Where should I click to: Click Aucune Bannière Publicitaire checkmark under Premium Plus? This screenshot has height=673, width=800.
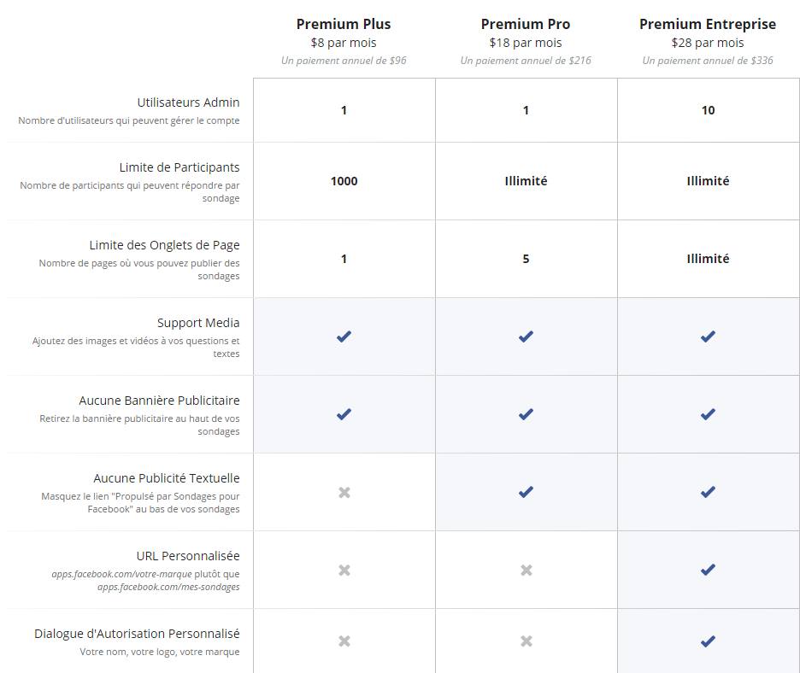click(x=344, y=414)
